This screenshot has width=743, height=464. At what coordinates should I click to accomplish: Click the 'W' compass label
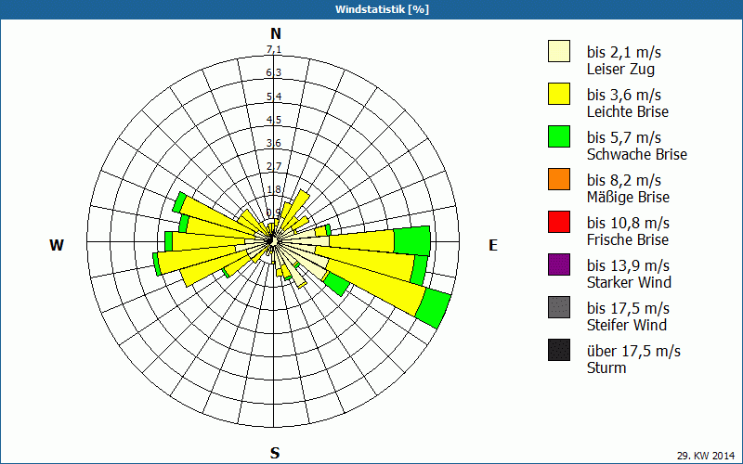pyautogui.click(x=57, y=245)
